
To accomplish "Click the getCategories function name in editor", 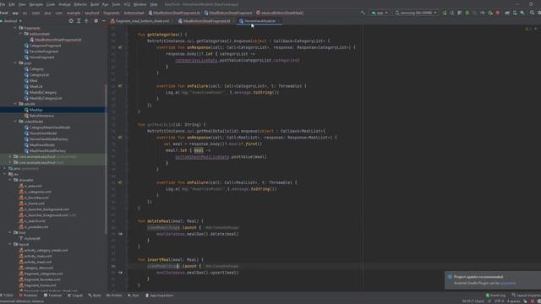I will [162, 35].
